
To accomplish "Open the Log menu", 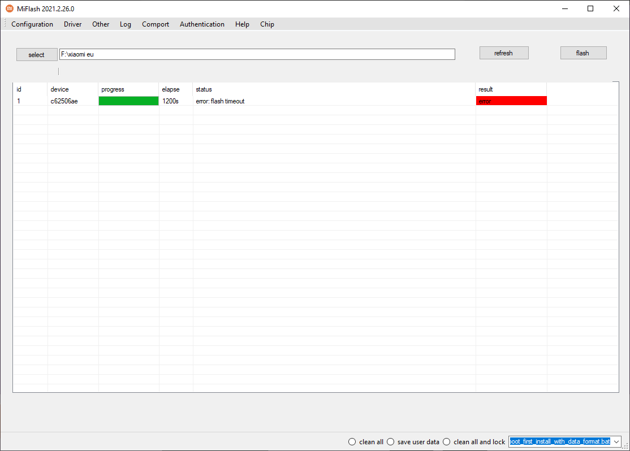I will pyautogui.click(x=126, y=24).
